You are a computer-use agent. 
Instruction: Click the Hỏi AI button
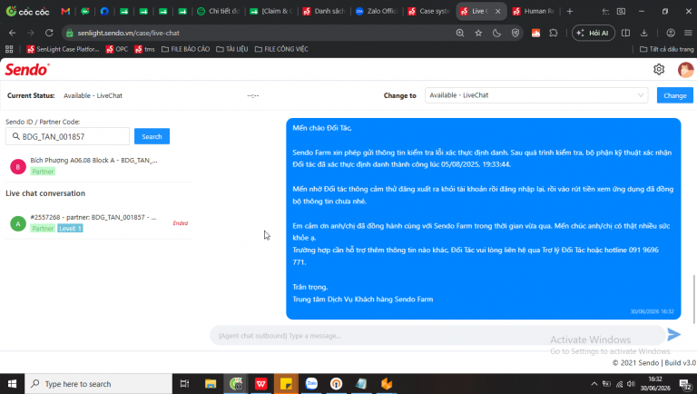coord(594,33)
